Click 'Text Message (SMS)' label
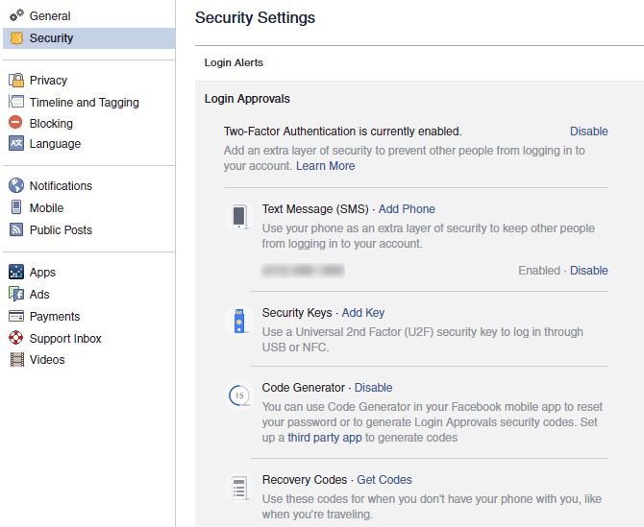644x527 pixels. pyautogui.click(x=315, y=209)
